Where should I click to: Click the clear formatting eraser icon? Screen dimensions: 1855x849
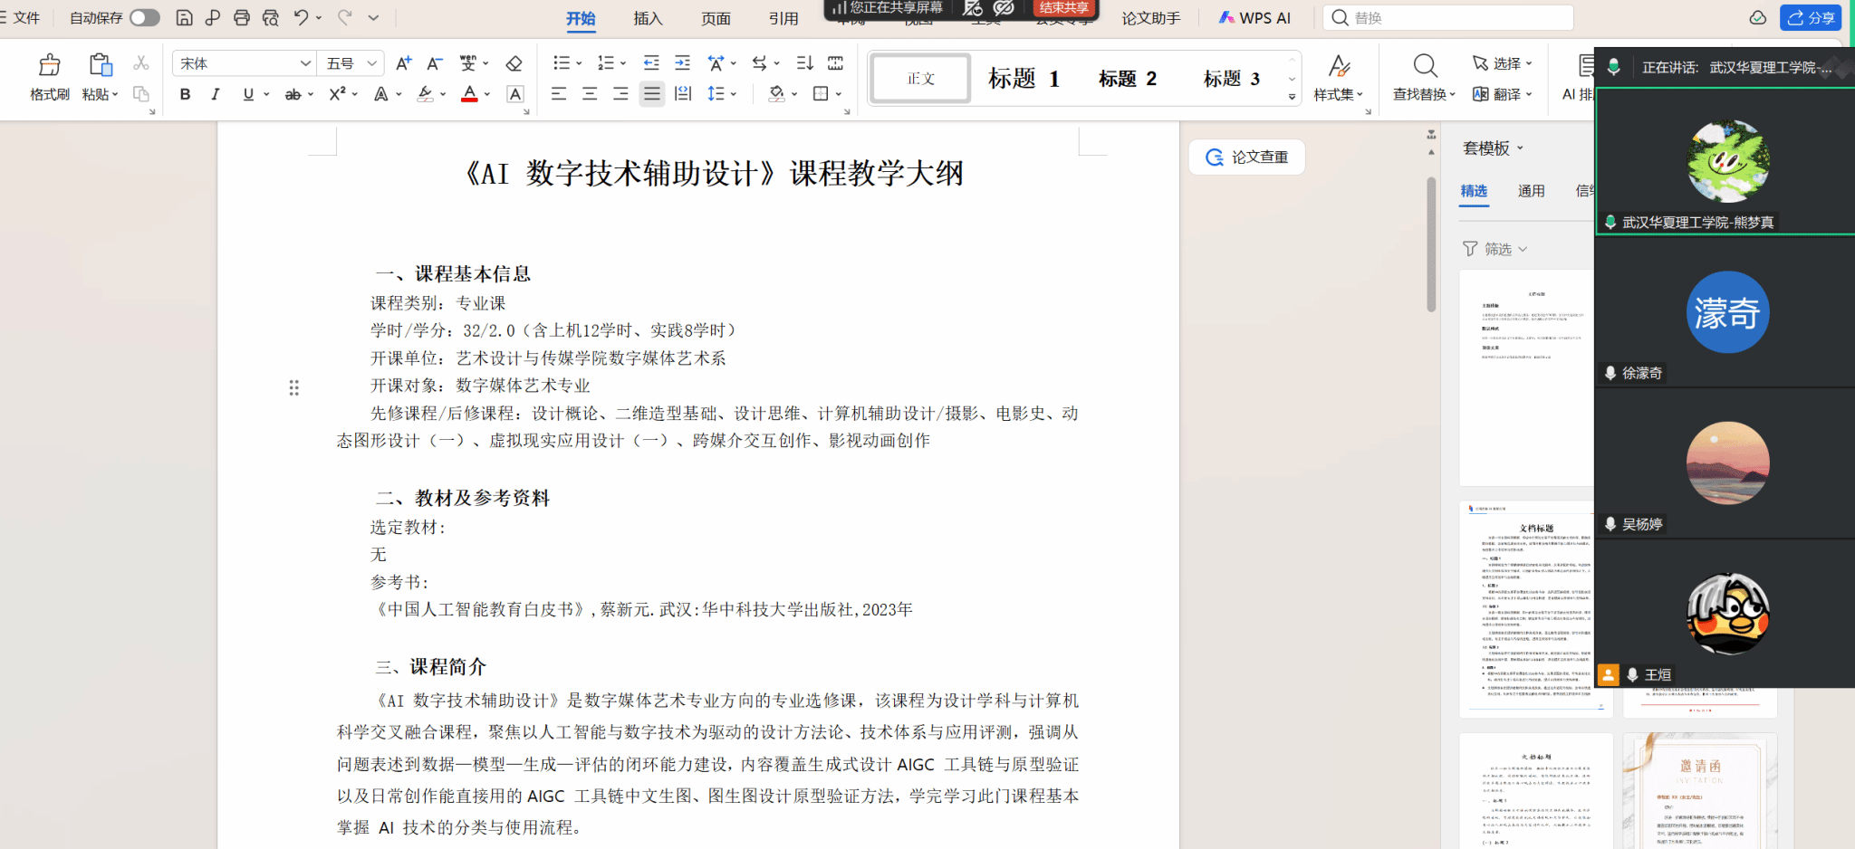[x=514, y=63]
